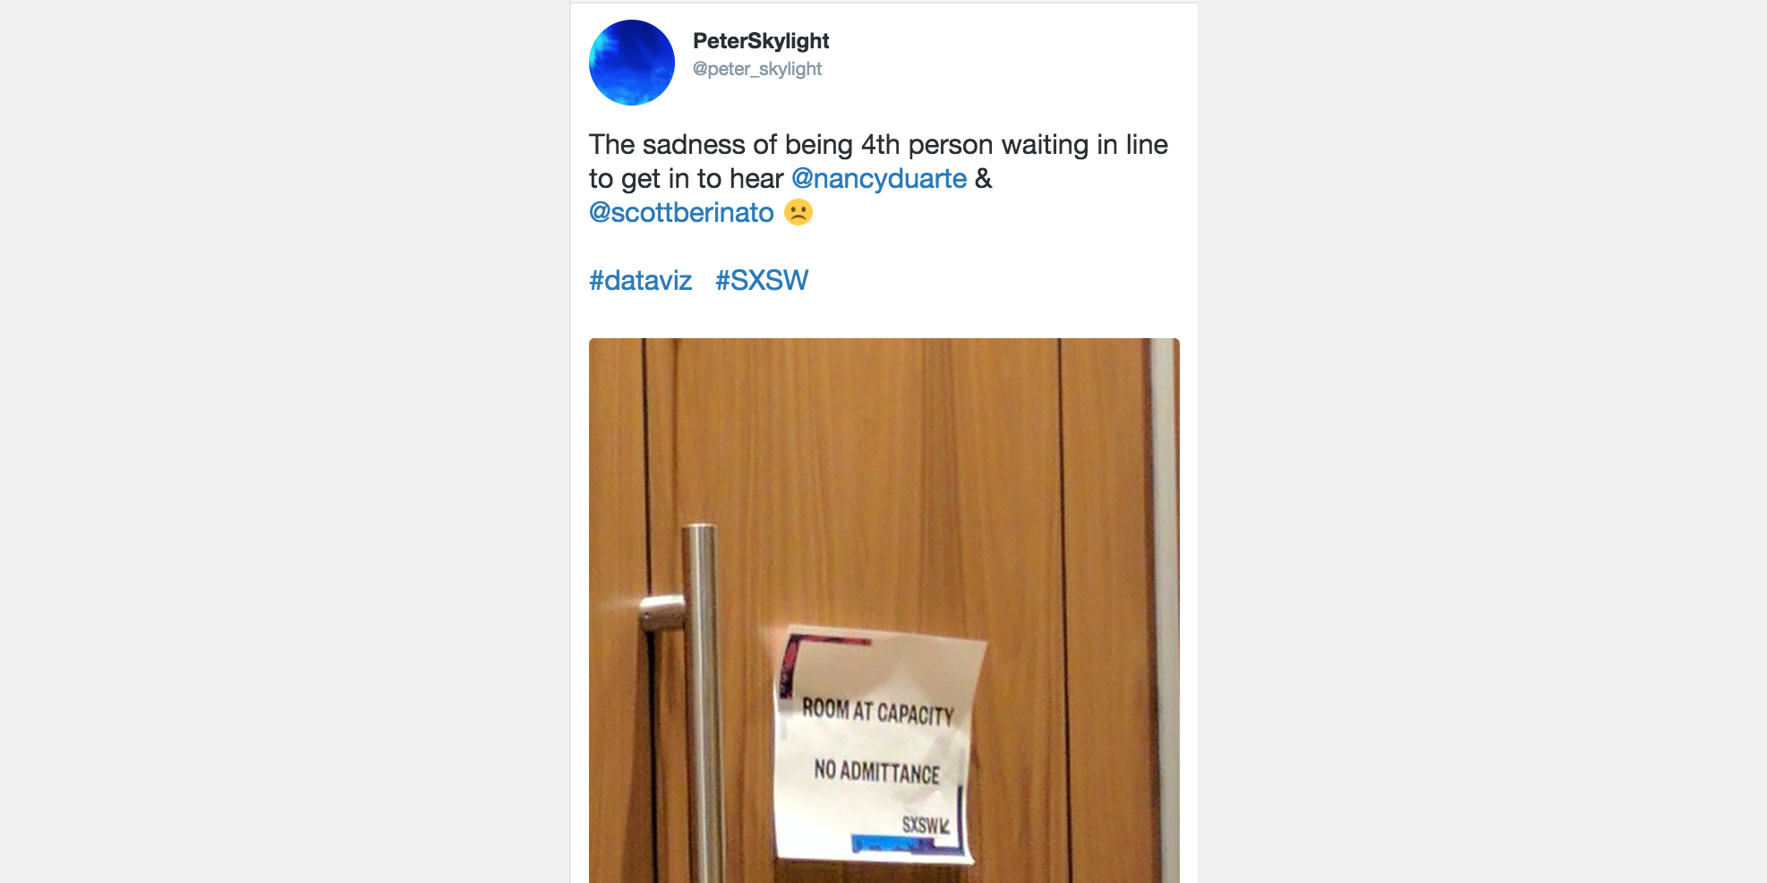Click the white door frame edge in photo
Image resolution: width=1767 pixels, height=883 pixels.
(1164, 608)
